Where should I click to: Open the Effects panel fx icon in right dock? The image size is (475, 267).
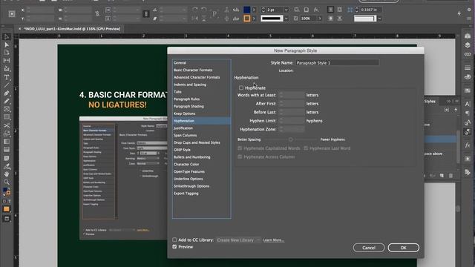[468, 145]
